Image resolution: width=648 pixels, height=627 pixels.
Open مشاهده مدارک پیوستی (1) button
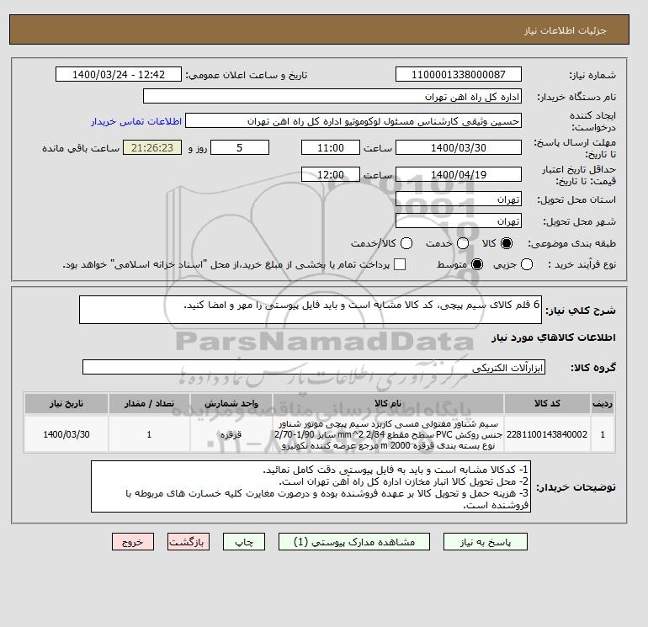click(x=354, y=542)
